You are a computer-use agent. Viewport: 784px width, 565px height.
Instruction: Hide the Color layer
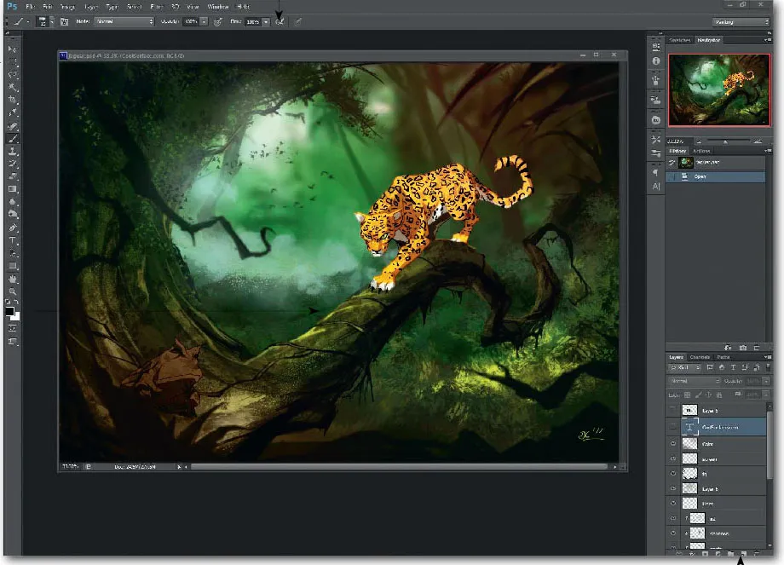(x=673, y=443)
